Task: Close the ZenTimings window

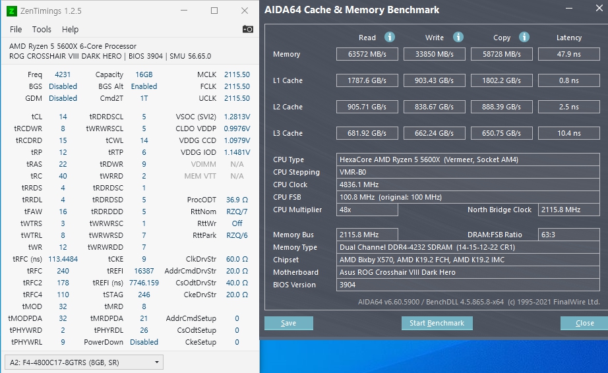Action: [x=244, y=11]
